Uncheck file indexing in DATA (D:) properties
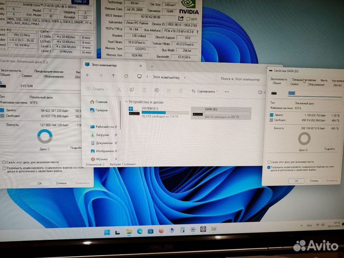Image resolution: width=344 pixels, height=258 pixels. 269,167
